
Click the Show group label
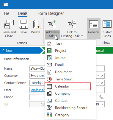106,43
